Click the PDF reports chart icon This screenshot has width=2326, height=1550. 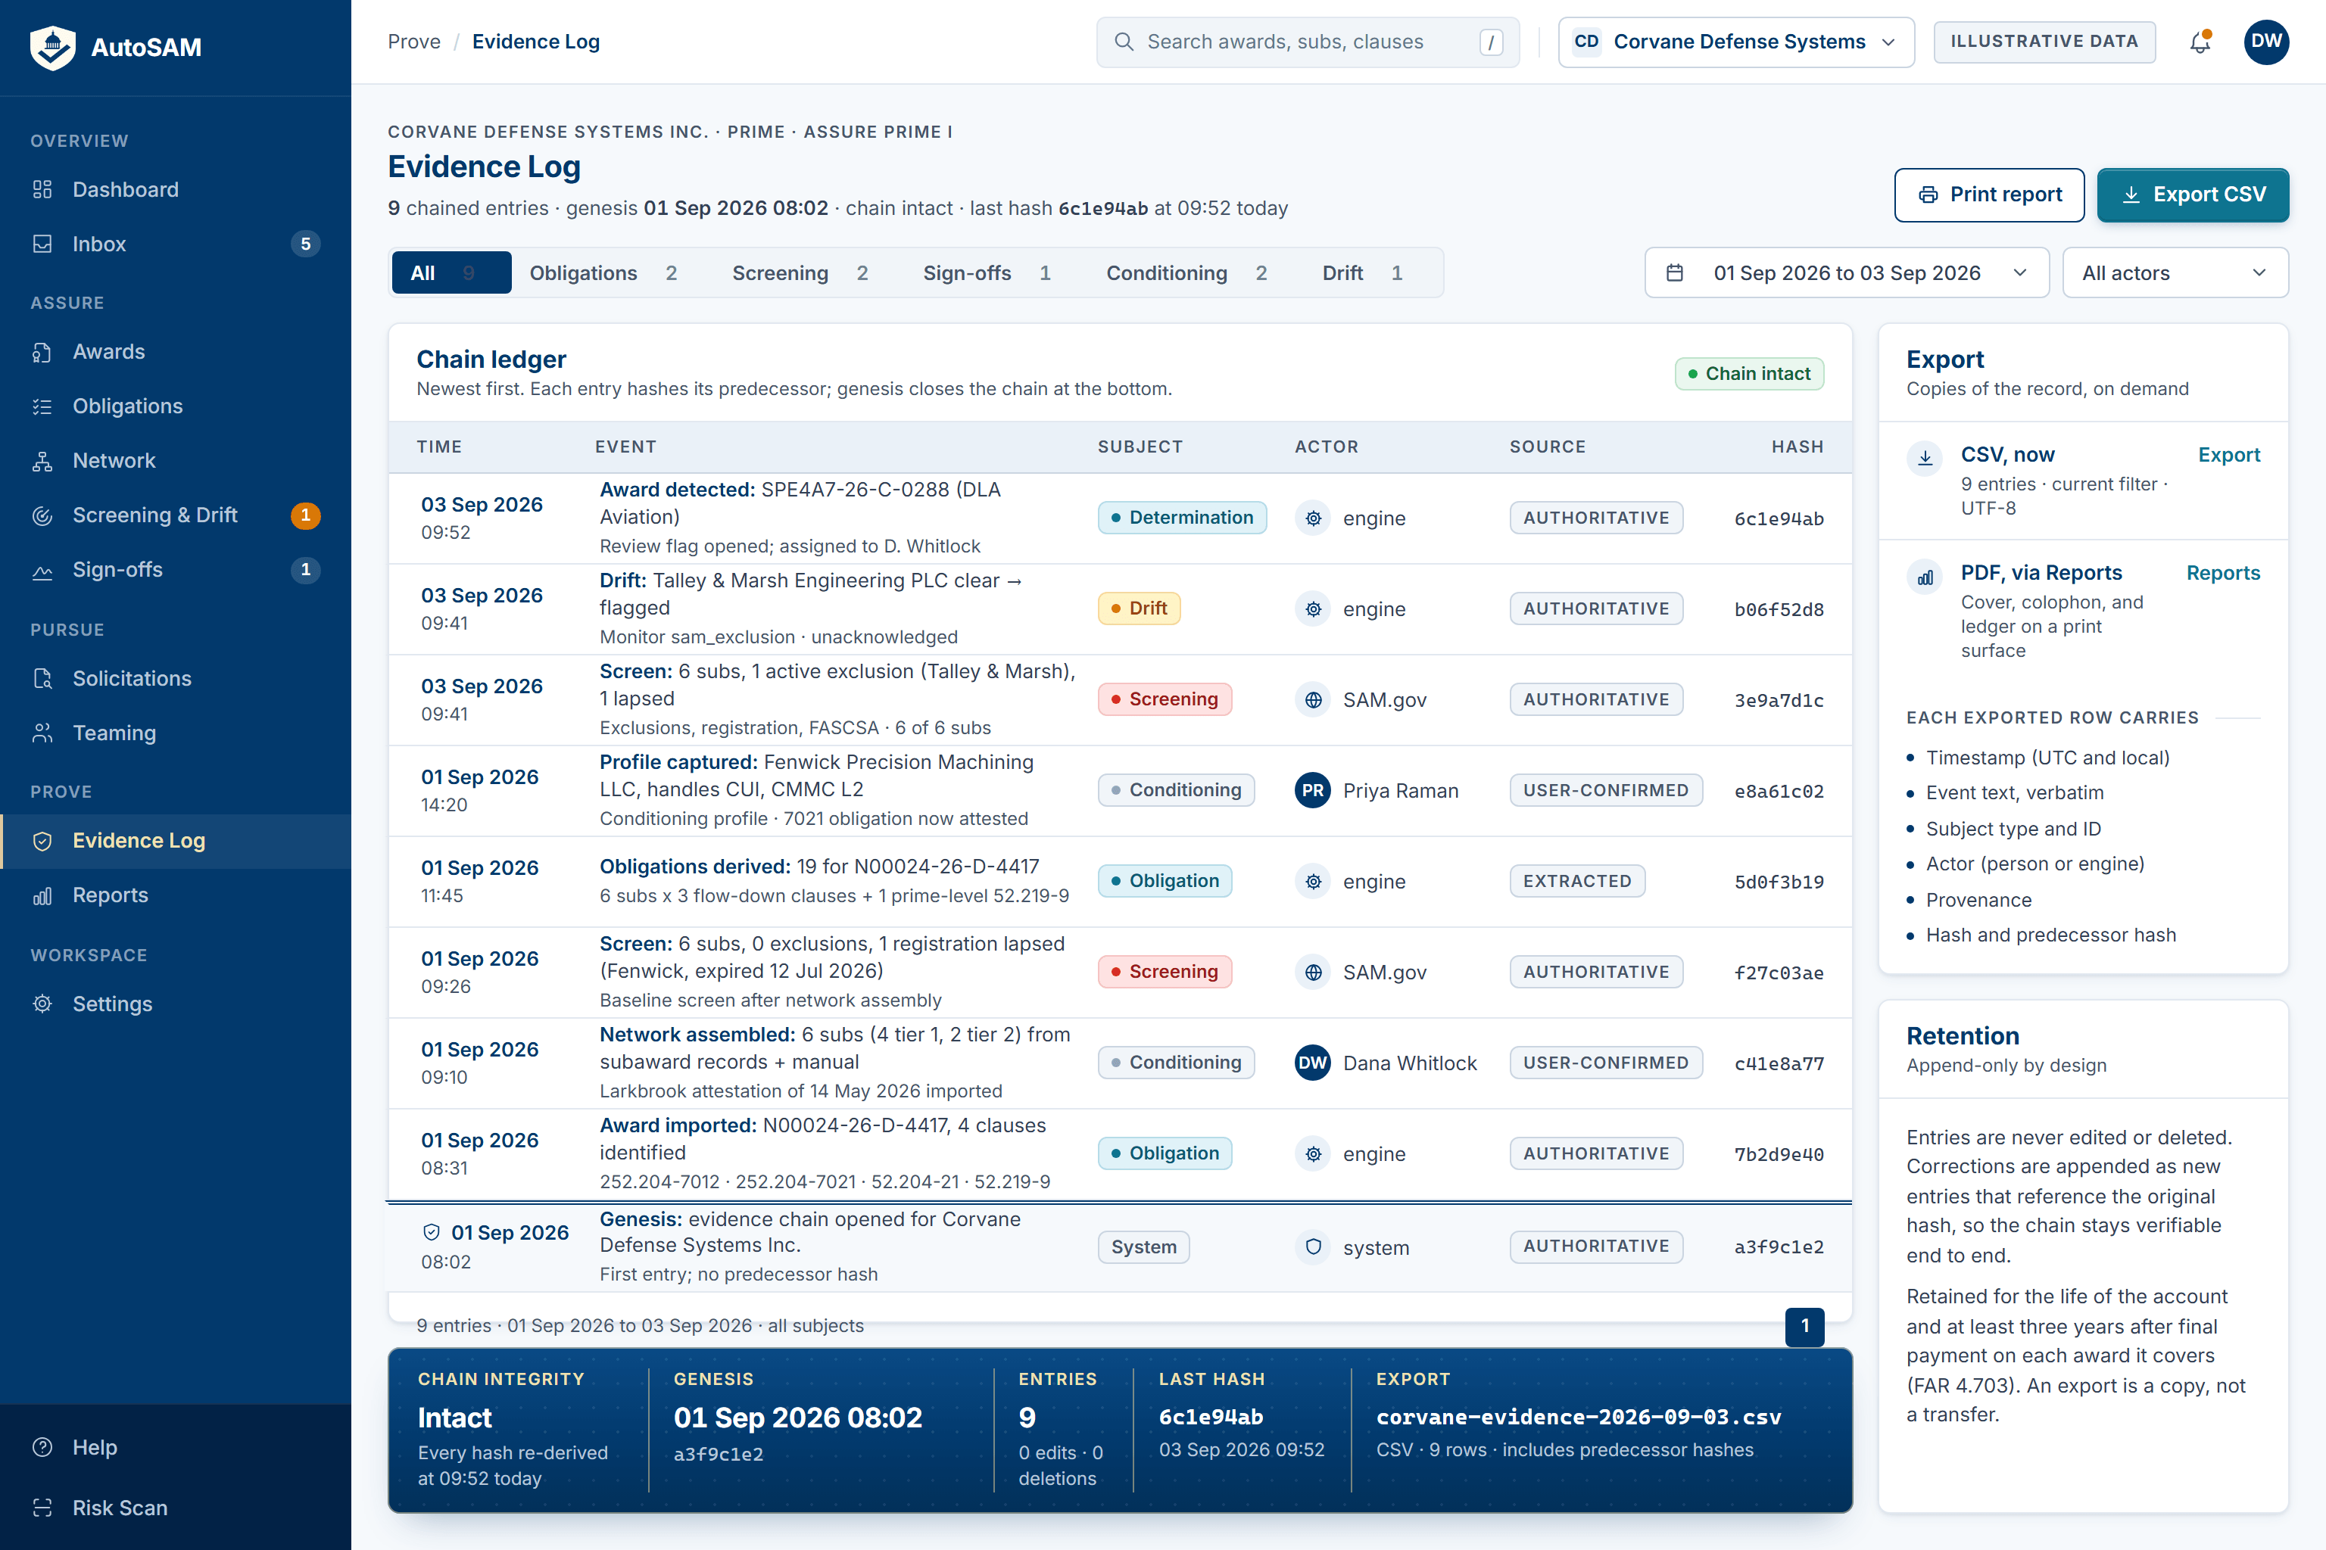click(x=1925, y=576)
